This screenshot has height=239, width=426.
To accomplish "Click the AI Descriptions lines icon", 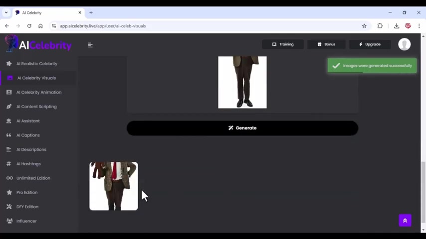I will click(9, 149).
